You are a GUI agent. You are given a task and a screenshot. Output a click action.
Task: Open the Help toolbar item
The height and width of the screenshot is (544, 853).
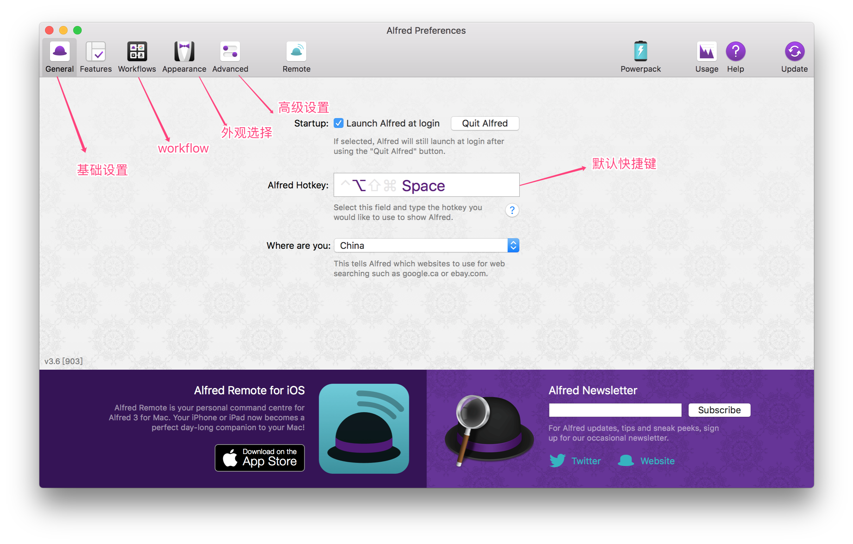[735, 57]
